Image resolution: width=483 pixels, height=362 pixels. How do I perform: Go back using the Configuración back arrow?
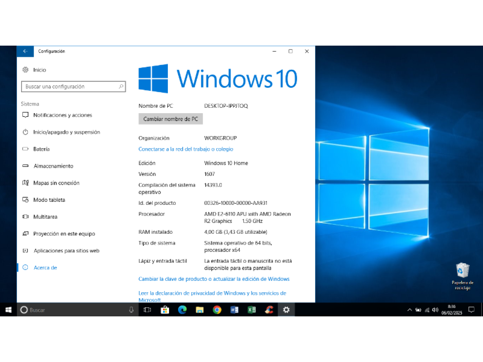(x=25, y=51)
